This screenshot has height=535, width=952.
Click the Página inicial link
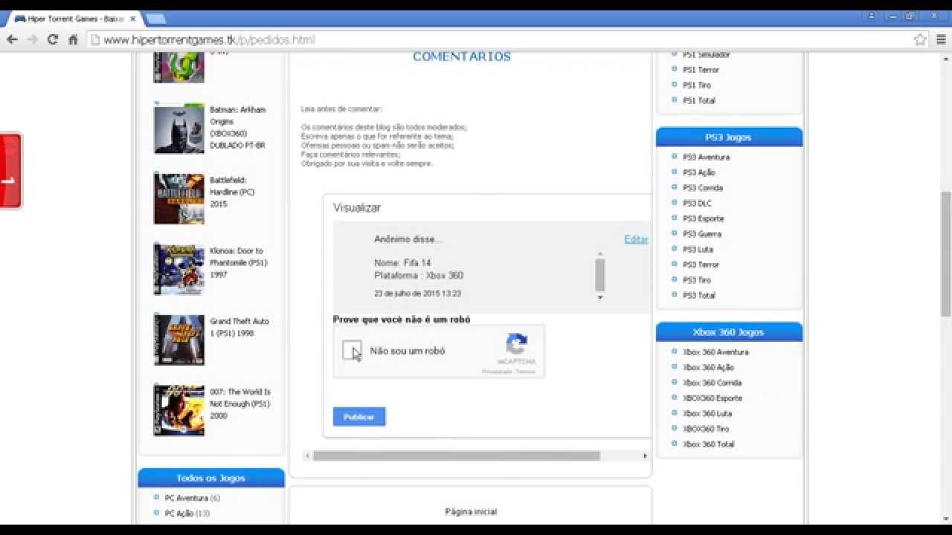tap(471, 512)
